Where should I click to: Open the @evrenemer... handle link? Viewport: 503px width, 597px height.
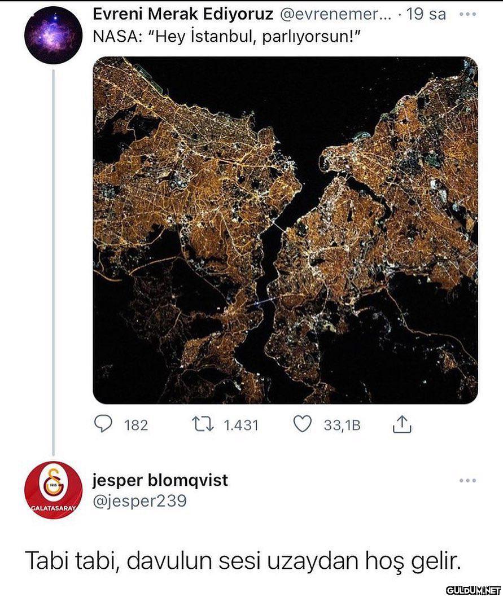pos(336,15)
